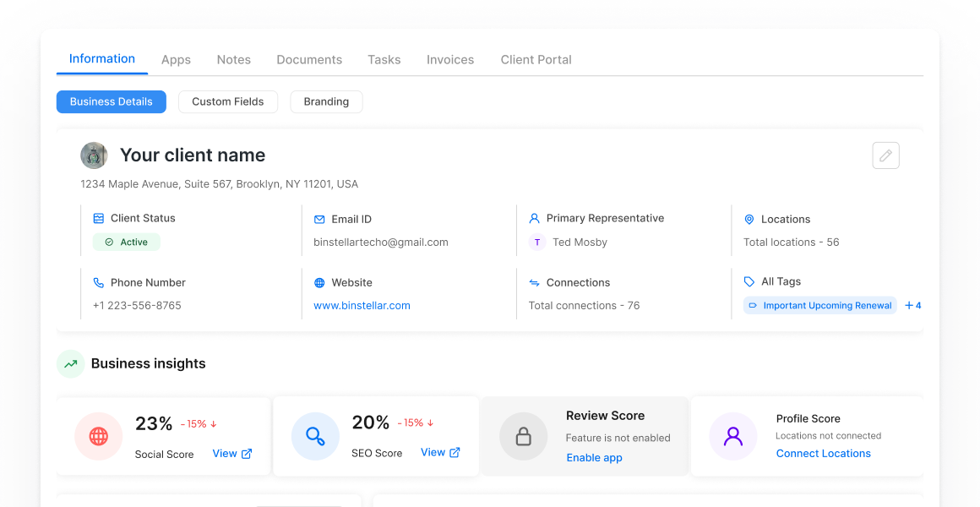Click the Business insights heading
The height and width of the screenshot is (507, 980).
[148, 364]
